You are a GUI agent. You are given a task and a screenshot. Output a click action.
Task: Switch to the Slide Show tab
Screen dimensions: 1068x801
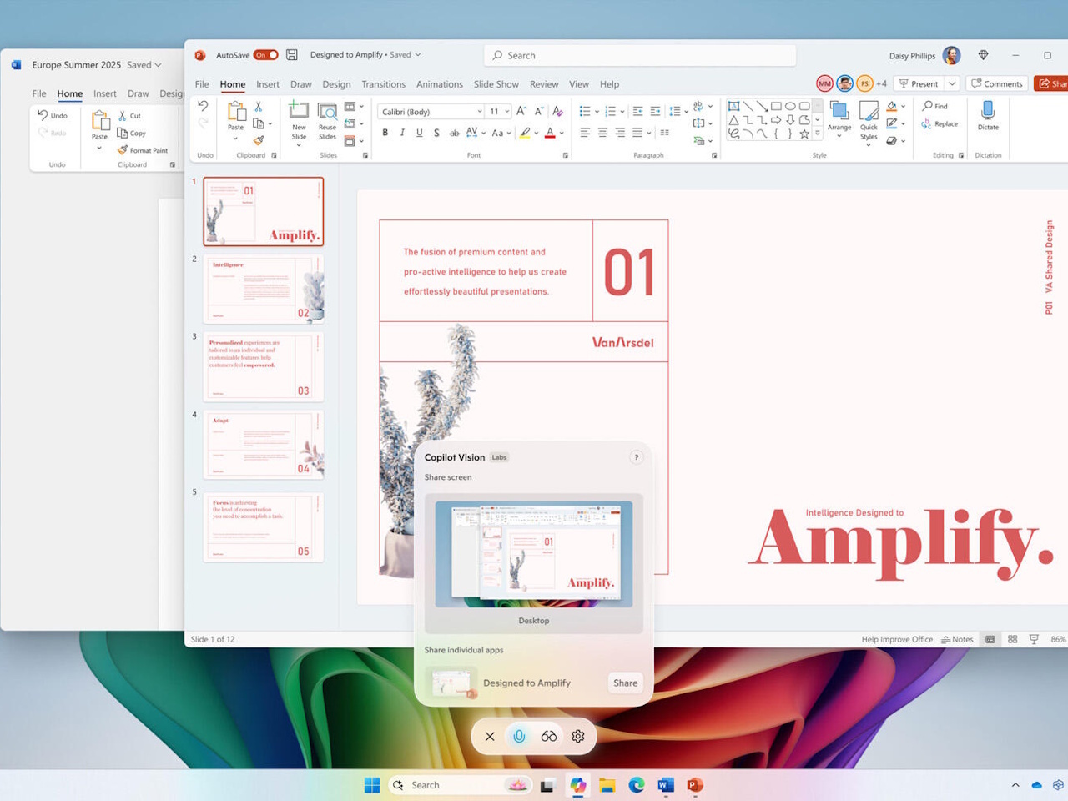tap(496, 84)
